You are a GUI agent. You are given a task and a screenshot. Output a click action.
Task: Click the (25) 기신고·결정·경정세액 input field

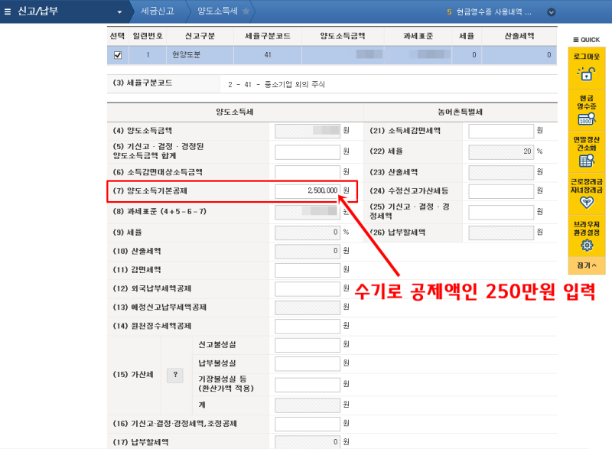501,212
